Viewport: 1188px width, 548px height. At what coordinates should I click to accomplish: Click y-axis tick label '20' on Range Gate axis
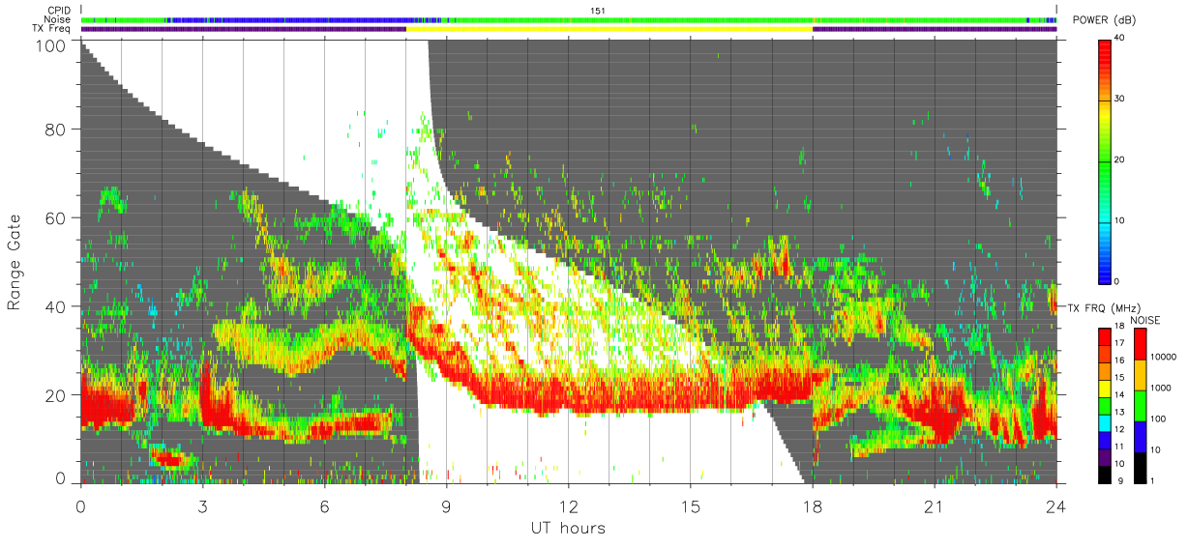coord(56,394)
